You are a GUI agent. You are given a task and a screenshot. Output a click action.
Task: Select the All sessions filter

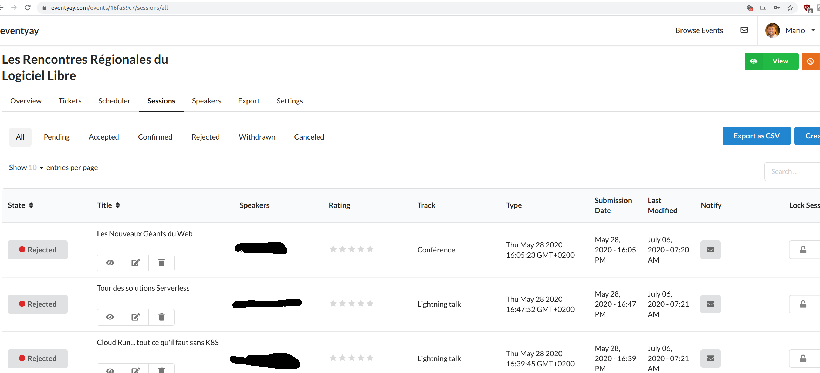point(20,137)
